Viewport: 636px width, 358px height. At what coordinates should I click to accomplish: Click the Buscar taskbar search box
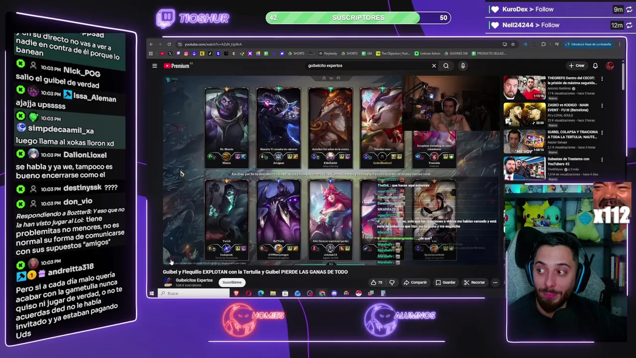click(194, 293)
